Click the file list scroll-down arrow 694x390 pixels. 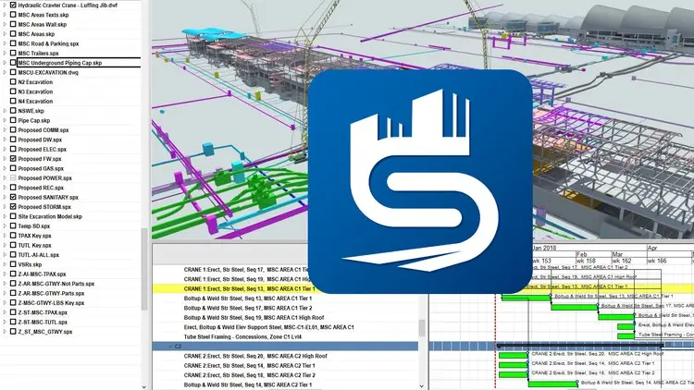pos(143,387)
